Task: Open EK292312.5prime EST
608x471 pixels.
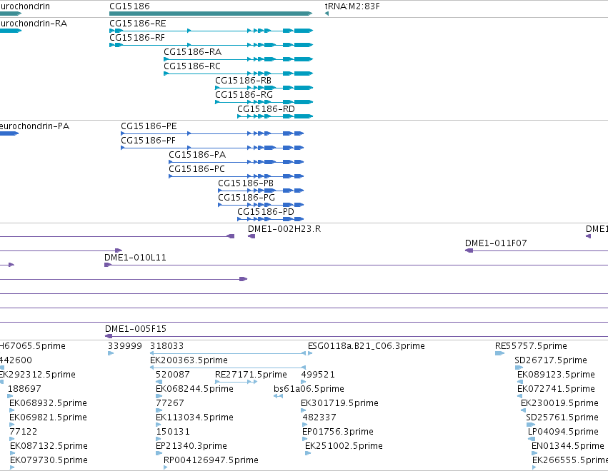Action: point(38,375)
